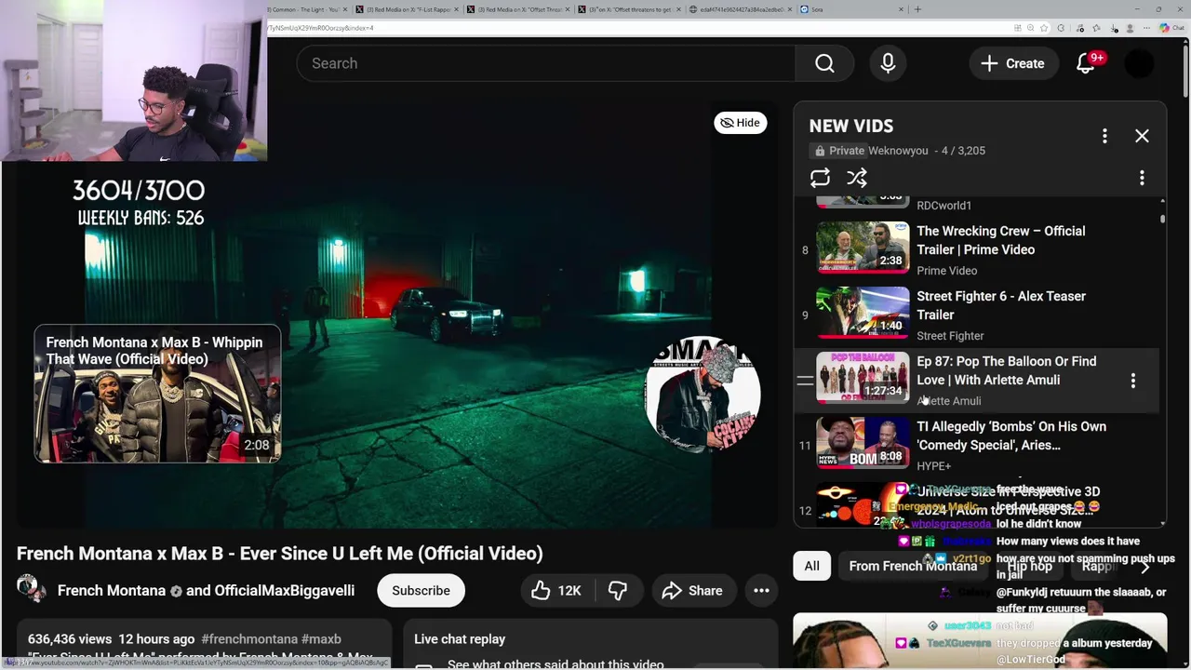Switch to 'Offset threatens to get' X tab
The height and width of the screenshot is (670, 1191).
click(x=629, y=9)
